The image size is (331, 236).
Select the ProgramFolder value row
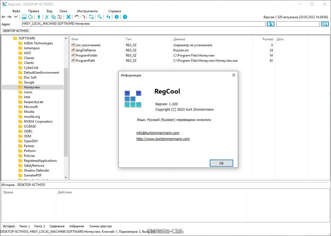click(172, 55)
